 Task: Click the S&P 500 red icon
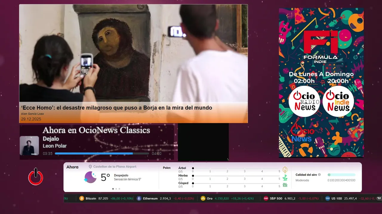coord(266,199)
